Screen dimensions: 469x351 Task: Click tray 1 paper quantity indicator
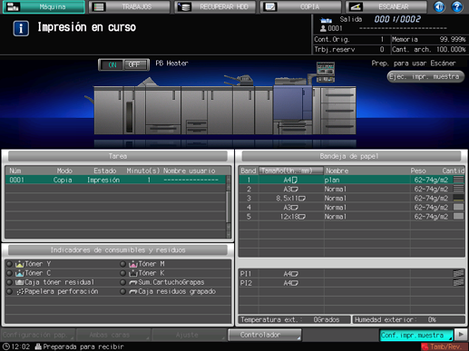(458, 180)
